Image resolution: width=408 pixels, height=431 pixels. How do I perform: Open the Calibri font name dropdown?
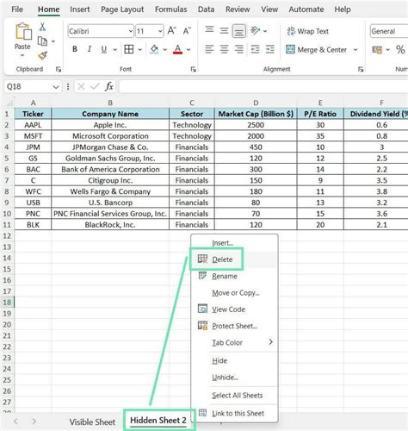tap(131, 31)
